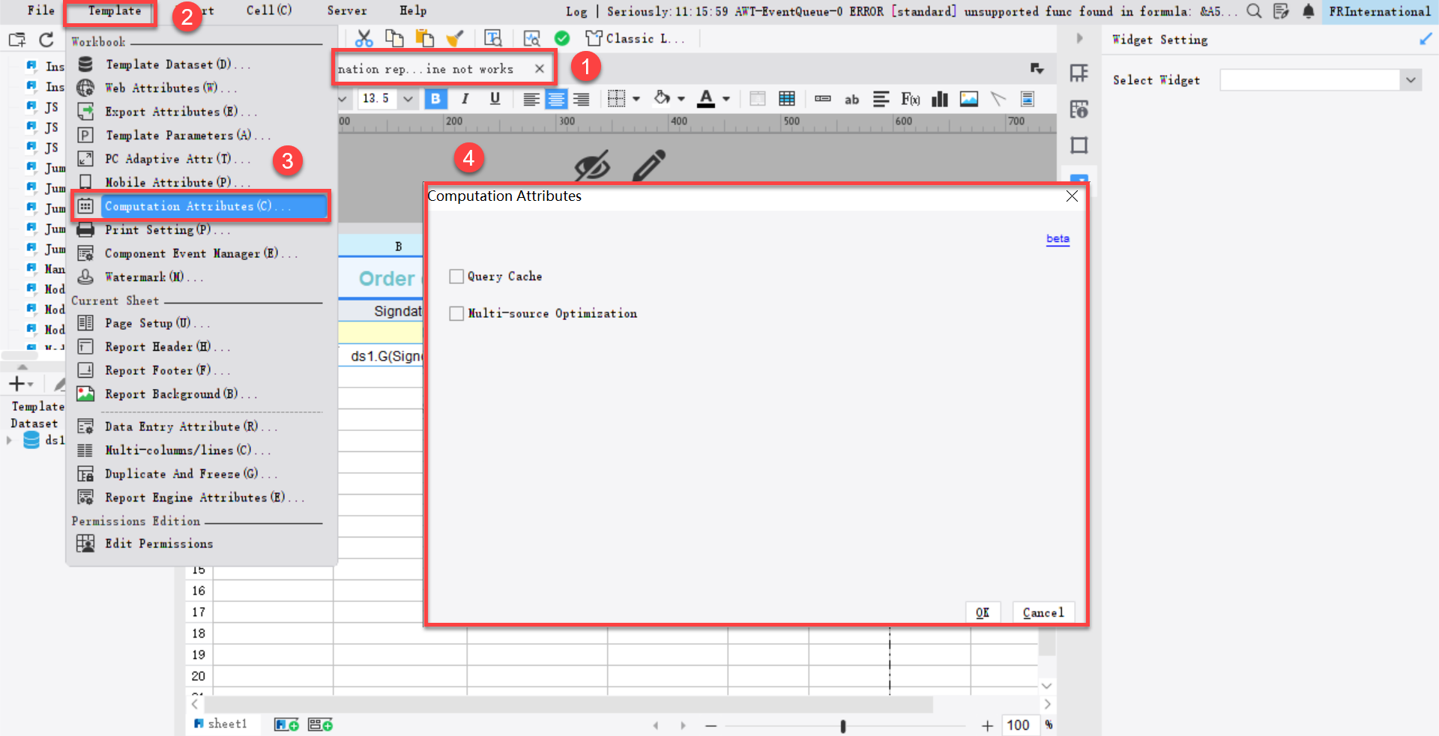Image resolution: width=1439 pixels, height=736 pixels.
Task: Click the Copy icon in toolbar
Action: 394,38
